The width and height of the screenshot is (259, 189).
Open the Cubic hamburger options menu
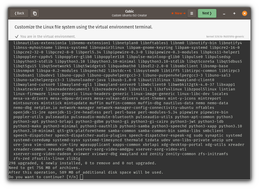coord(192,13)
